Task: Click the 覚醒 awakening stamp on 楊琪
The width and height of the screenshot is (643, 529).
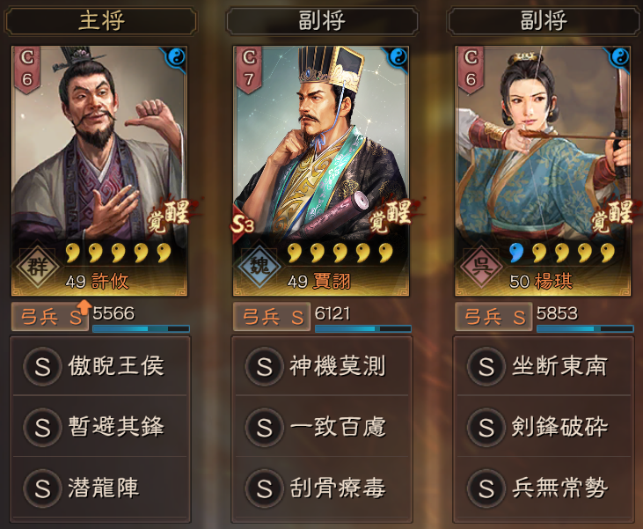Action: coord(613,216)
